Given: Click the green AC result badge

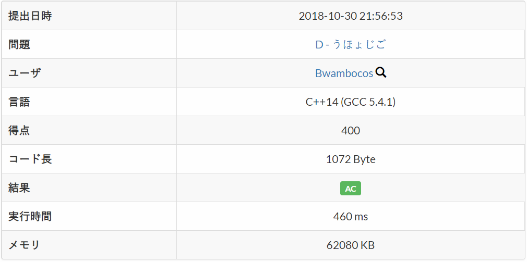Looking at the screenshot, I should click(x=350, y=189).
